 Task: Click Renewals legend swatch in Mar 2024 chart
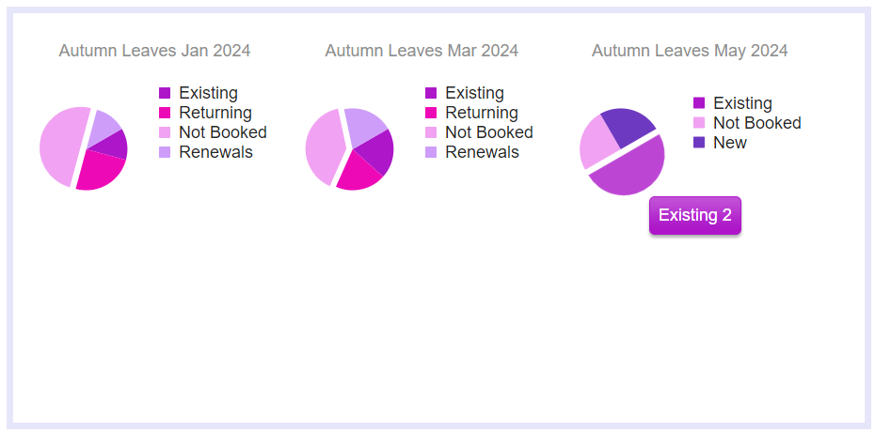[431, 152]
